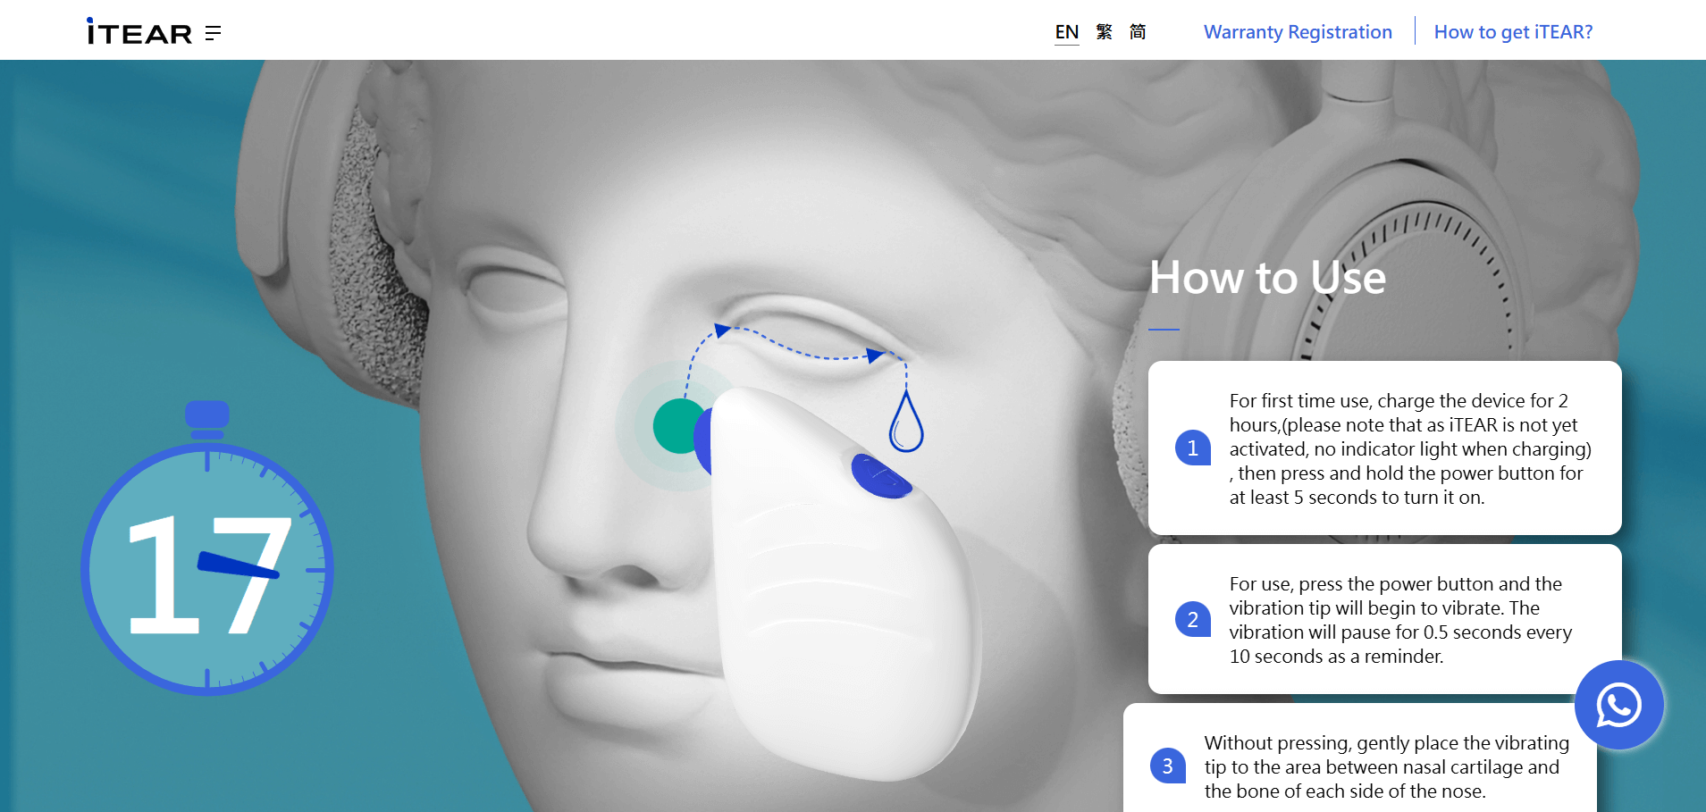The image size is (1706, 812).
Task: Click the "How to Use" heading
Action: (1267, 278)
